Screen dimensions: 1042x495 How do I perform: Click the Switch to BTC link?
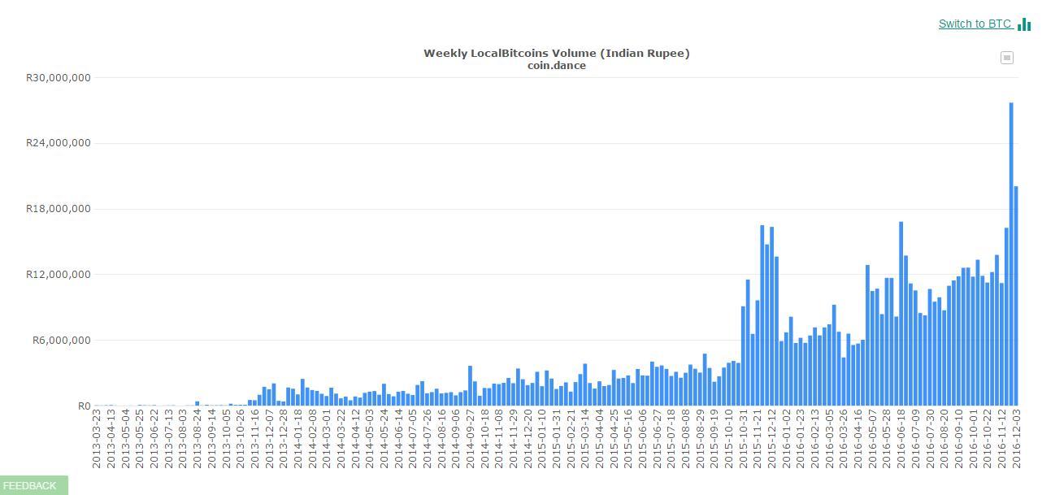point(975,24)
